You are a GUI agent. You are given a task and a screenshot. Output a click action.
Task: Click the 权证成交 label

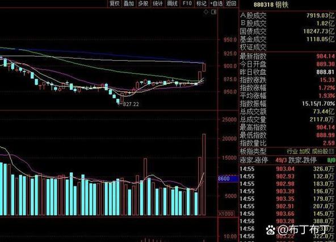click(x=253, y=47)
